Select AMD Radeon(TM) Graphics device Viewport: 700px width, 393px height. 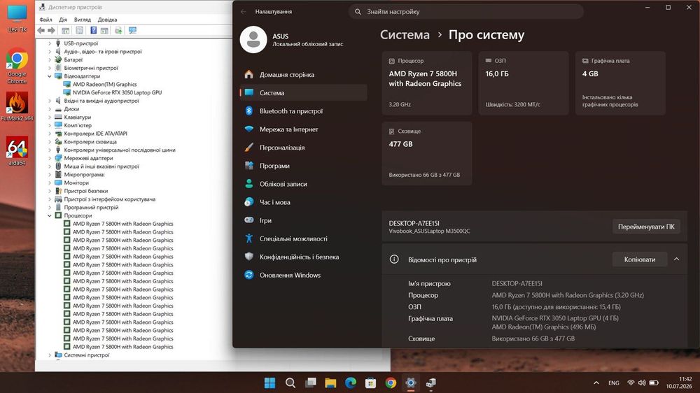[x=104, y=85]
